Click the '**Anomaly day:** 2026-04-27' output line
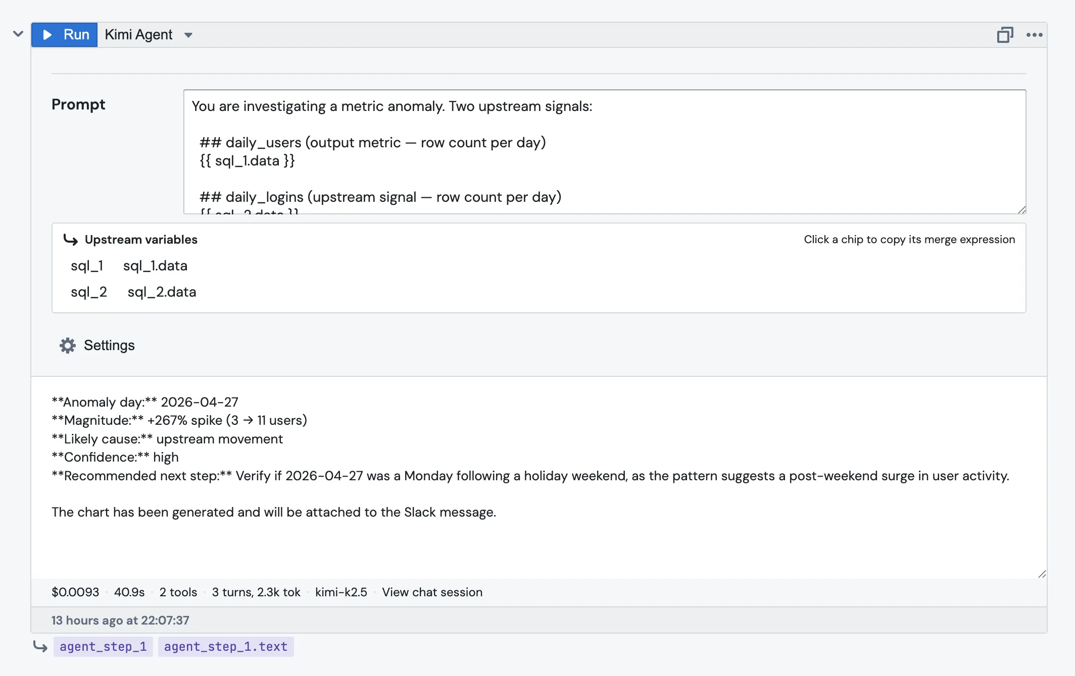 click(x=145, y=402)
